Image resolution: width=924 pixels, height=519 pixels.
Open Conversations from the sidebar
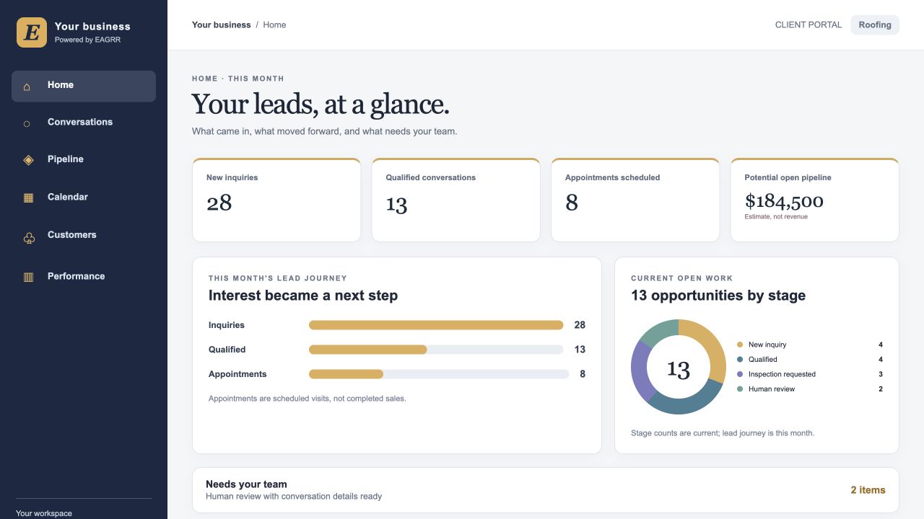click(84, 123)
